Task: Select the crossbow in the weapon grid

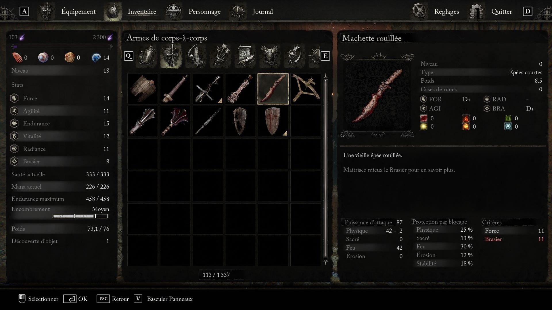Action: click(x=306, y=89)
